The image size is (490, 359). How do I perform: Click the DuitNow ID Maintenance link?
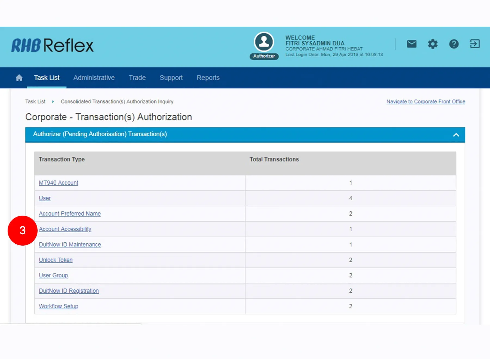coord(70,245)
